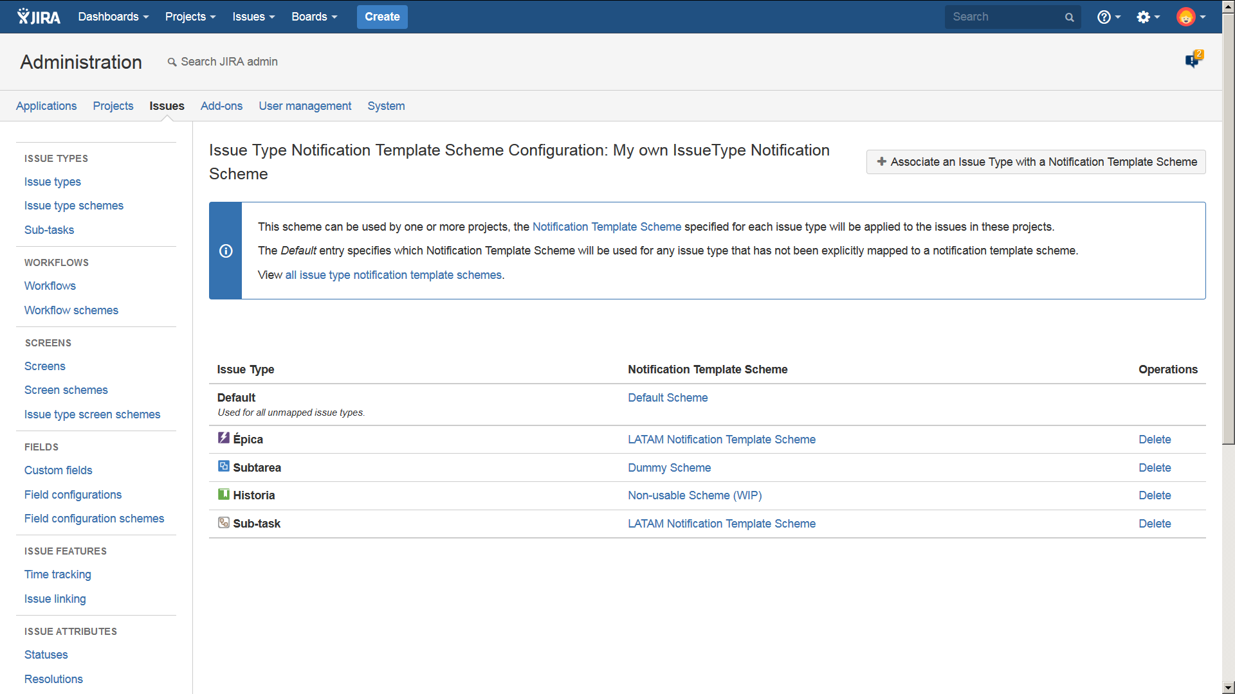Expand the Dashboards dropdown
1235x694 pixels.
(x=113, y=17)
